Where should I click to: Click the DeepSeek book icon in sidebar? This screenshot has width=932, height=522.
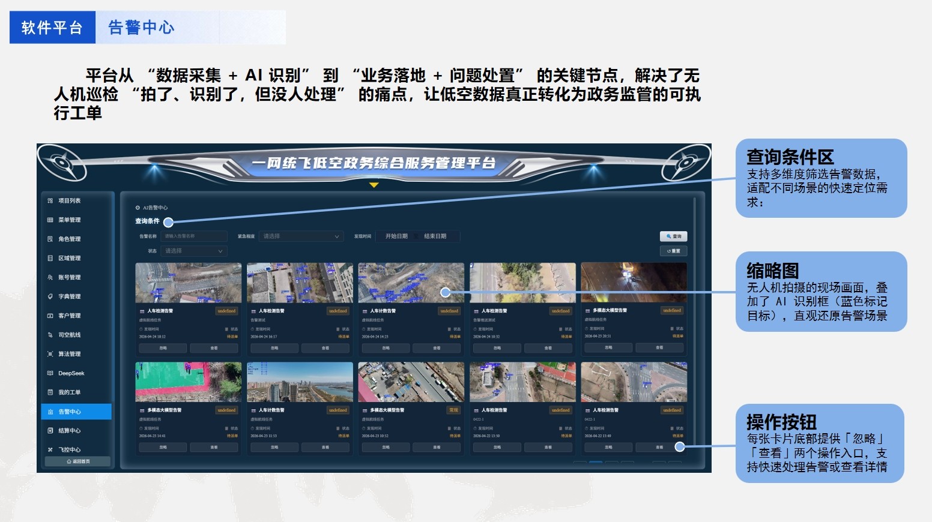pyautogui.click(x=50, y=373)
